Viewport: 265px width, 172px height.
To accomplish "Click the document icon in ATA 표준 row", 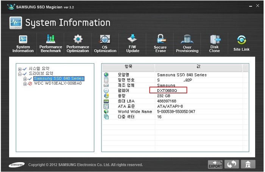I will (106, 106).
